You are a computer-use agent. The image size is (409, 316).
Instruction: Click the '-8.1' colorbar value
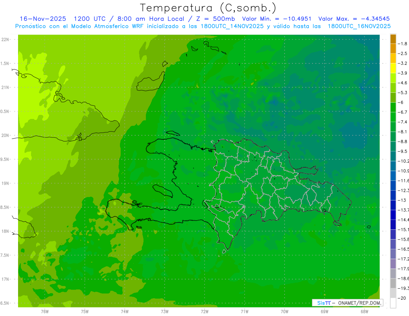403,132
